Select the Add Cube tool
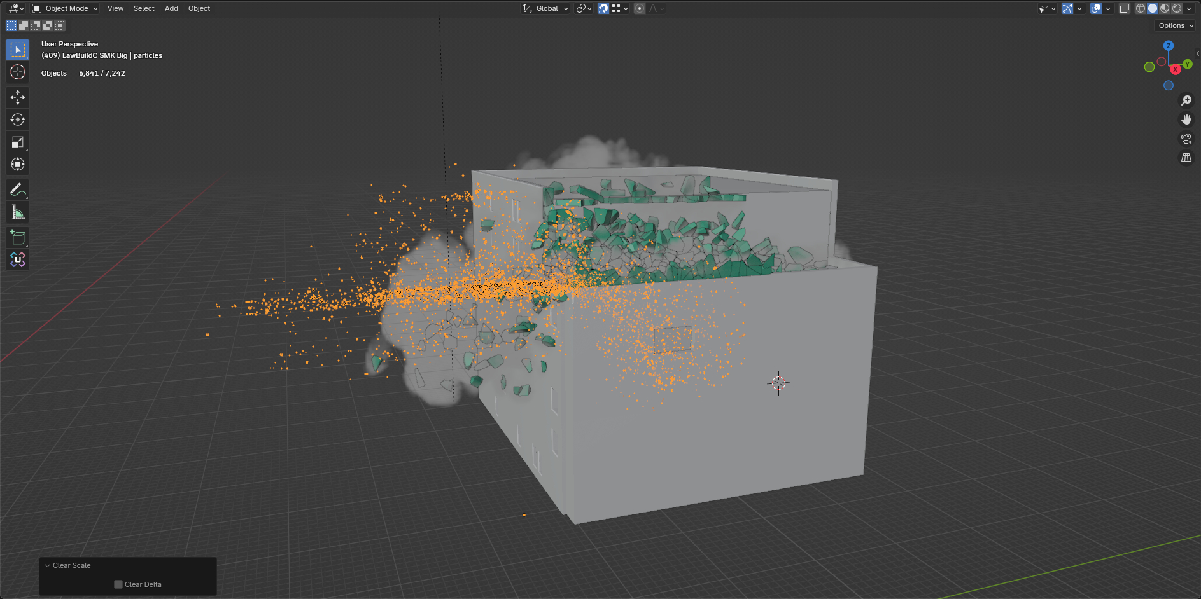 (x=18, y=237)
